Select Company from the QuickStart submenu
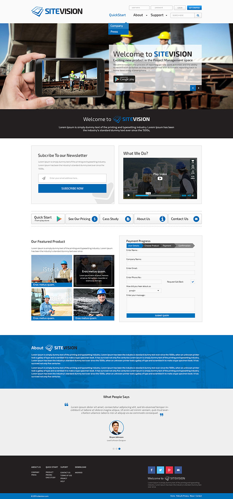Image resolution: width=233 pixels, height=499 pixels. click(x=118, y=26)
